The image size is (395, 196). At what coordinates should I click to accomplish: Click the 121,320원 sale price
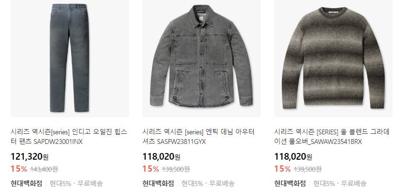coord(30,157)
